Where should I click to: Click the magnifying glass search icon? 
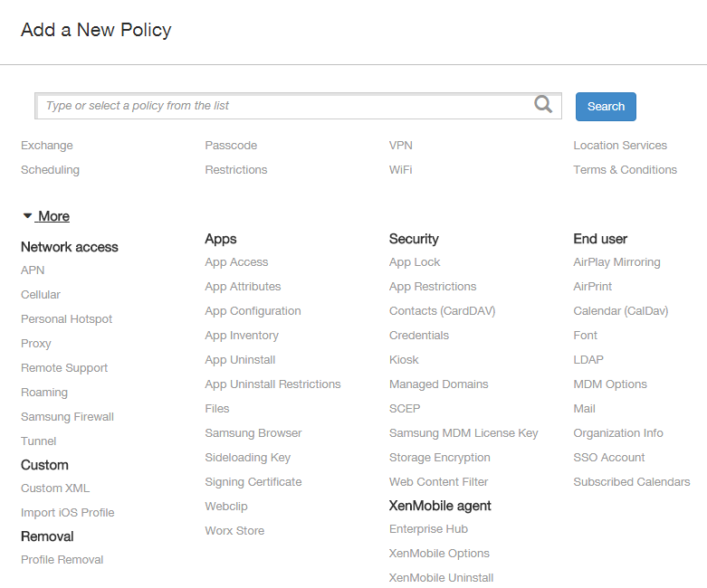point(543,105)
